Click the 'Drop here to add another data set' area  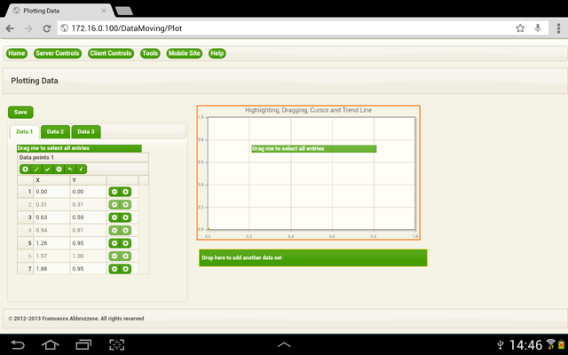313,258
